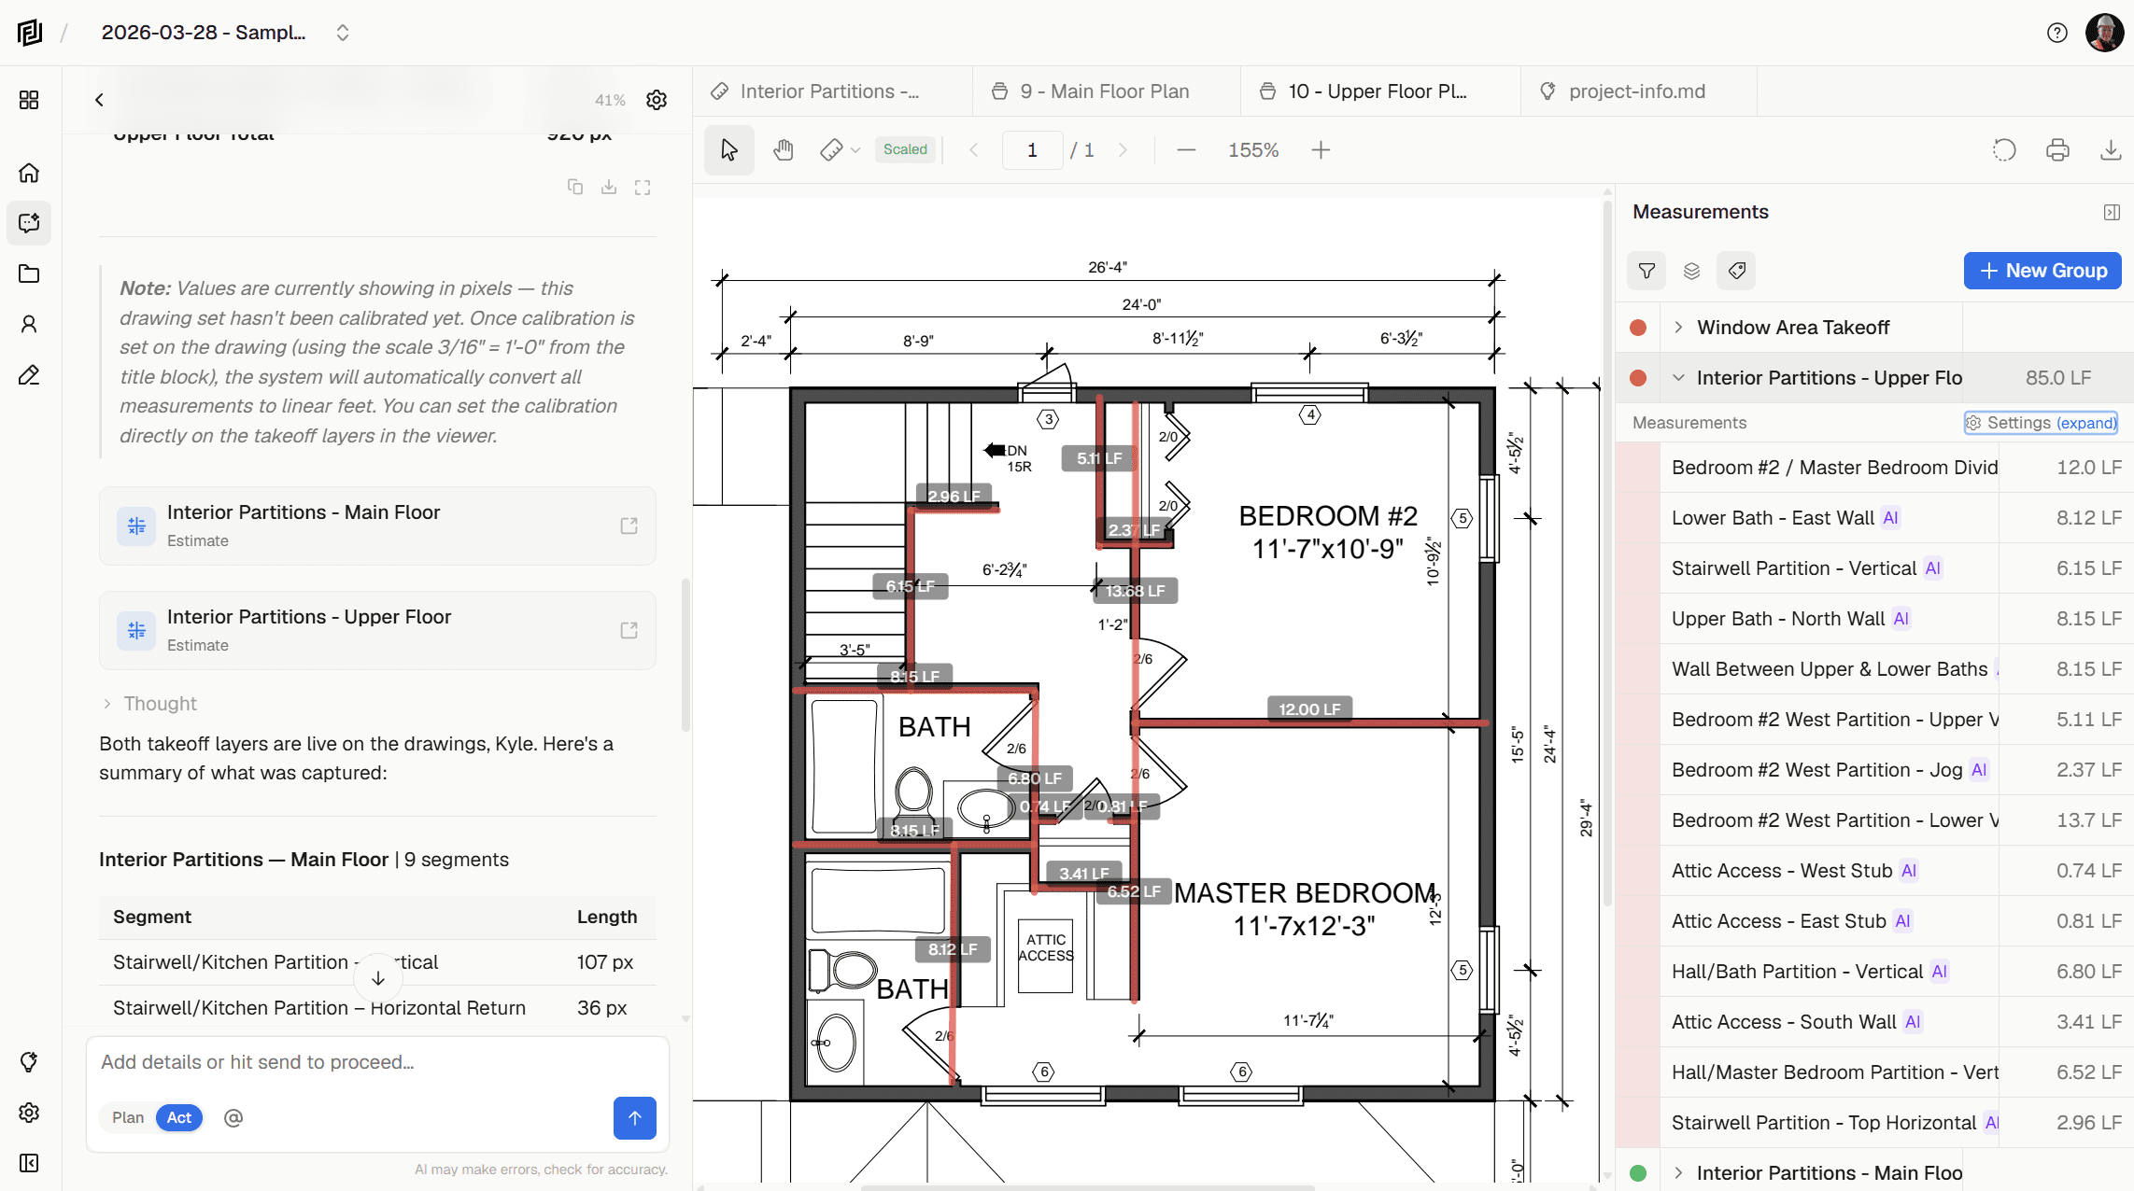The width and height of the screenshot is (2134, 1191).
Task: Collapse the Interior Partitions - Upper Floor group
Action: (x=1678, y=377)
